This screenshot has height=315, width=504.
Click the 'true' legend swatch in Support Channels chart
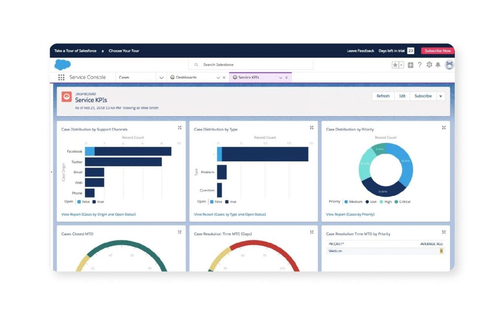(x=94, y=202)
